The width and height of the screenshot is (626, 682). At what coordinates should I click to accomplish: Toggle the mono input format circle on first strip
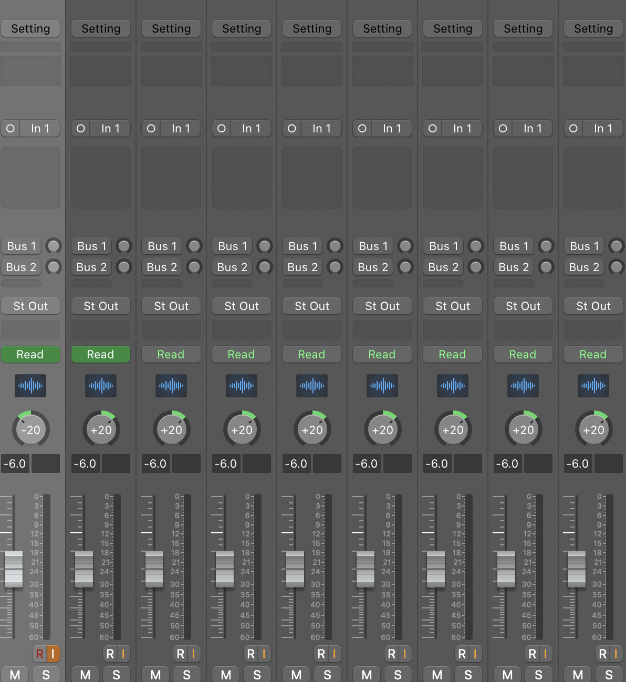coord(11,128)
